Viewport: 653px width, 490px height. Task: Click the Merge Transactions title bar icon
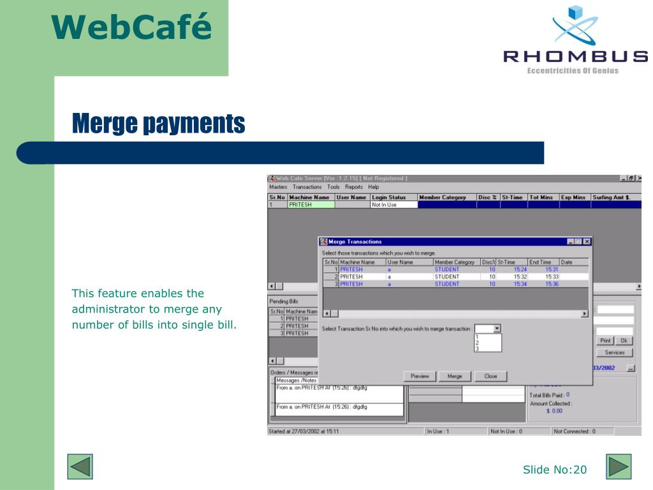point(323,242)
